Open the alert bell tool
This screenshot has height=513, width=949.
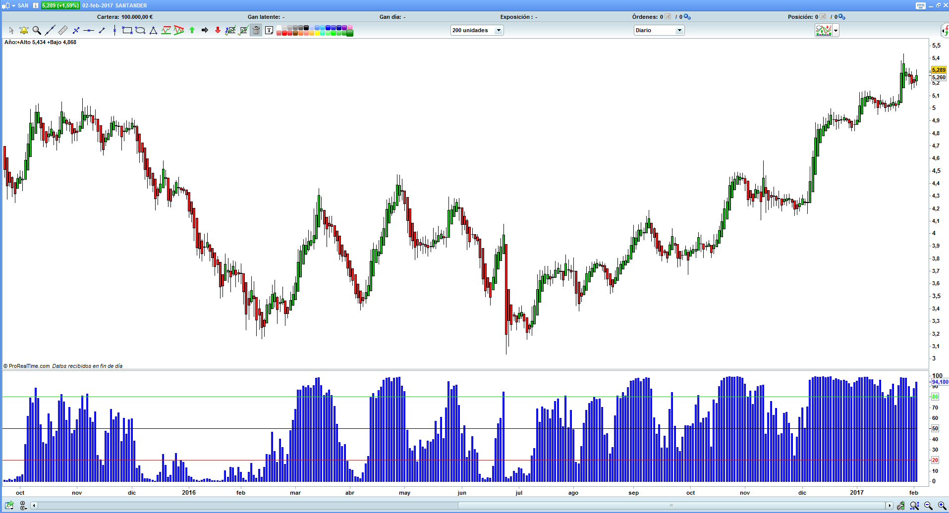(24, 31)
